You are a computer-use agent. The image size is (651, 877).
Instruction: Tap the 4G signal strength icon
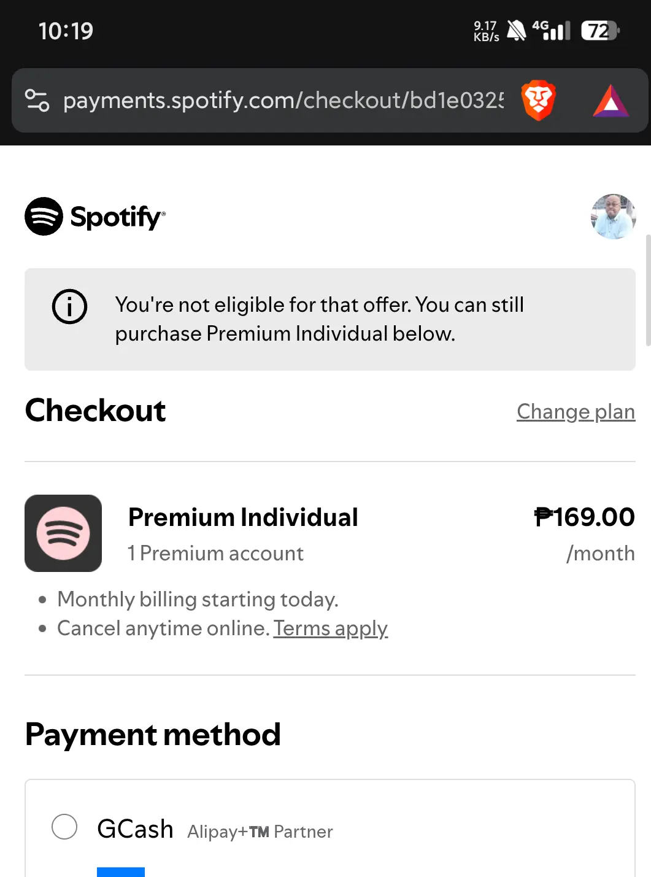551,29
